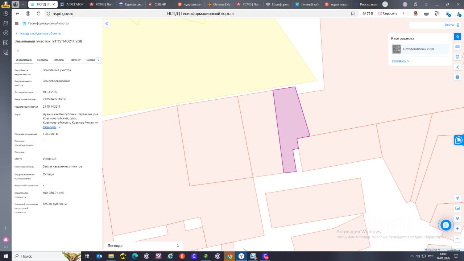This screenshot has height=261, width=464.
Task: Go back to the previous browser page
Action: (17, 13)
